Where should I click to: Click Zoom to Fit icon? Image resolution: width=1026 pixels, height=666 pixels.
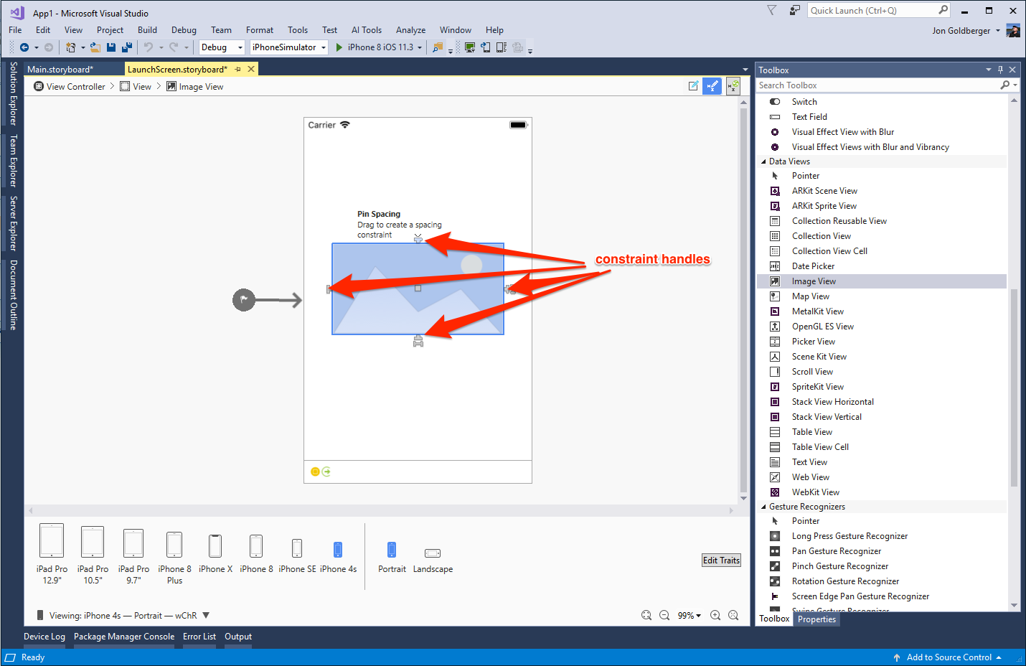646,615
